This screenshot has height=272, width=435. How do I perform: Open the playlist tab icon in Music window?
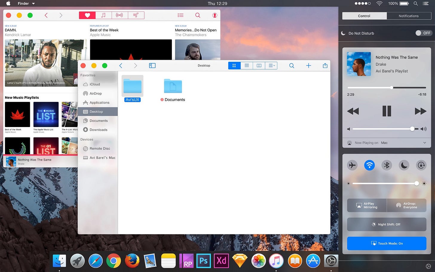pos(136,15)
